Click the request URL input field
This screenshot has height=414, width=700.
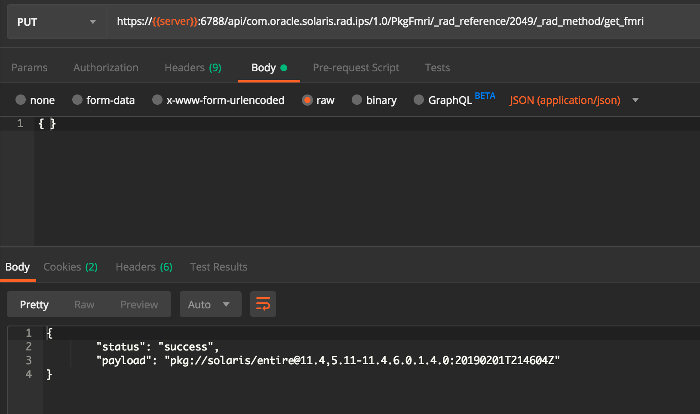pos(387,21)
